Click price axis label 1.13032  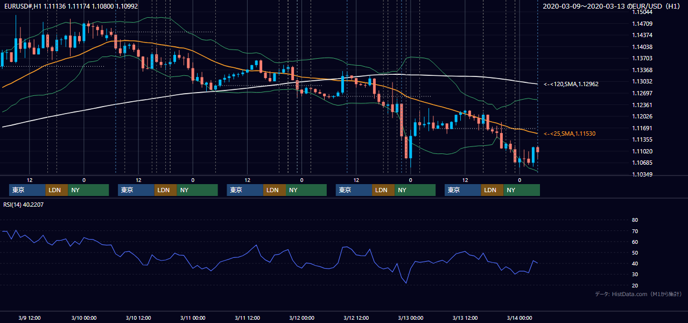[x=642, y=81]
